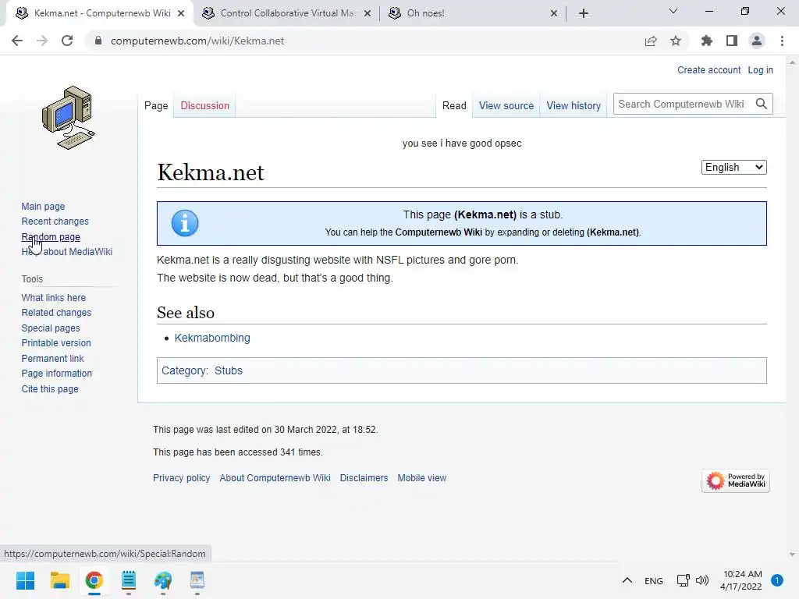Screen dimensions: 799x599
Task: Open the Privacy policy link
Action: tap(181, 478)
